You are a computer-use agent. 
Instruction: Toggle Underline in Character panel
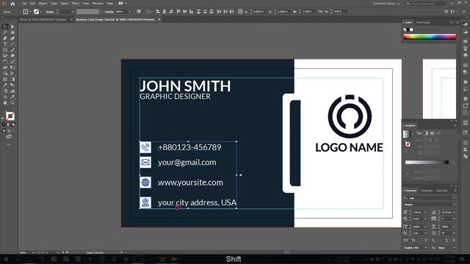click(446, 241)
